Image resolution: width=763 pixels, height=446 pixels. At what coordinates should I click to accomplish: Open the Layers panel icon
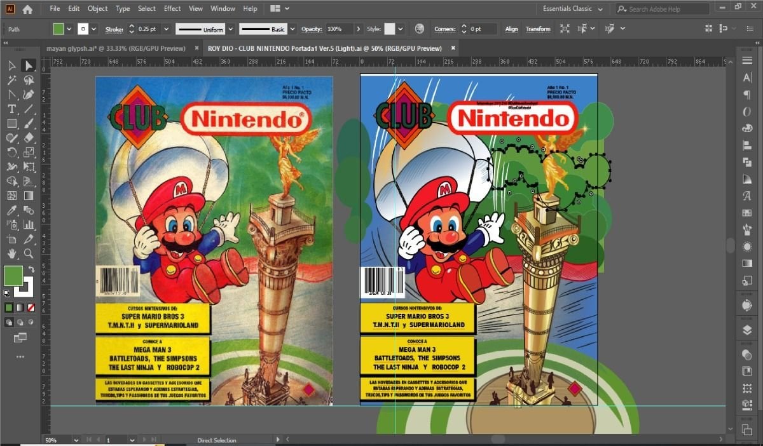(747, 330)
